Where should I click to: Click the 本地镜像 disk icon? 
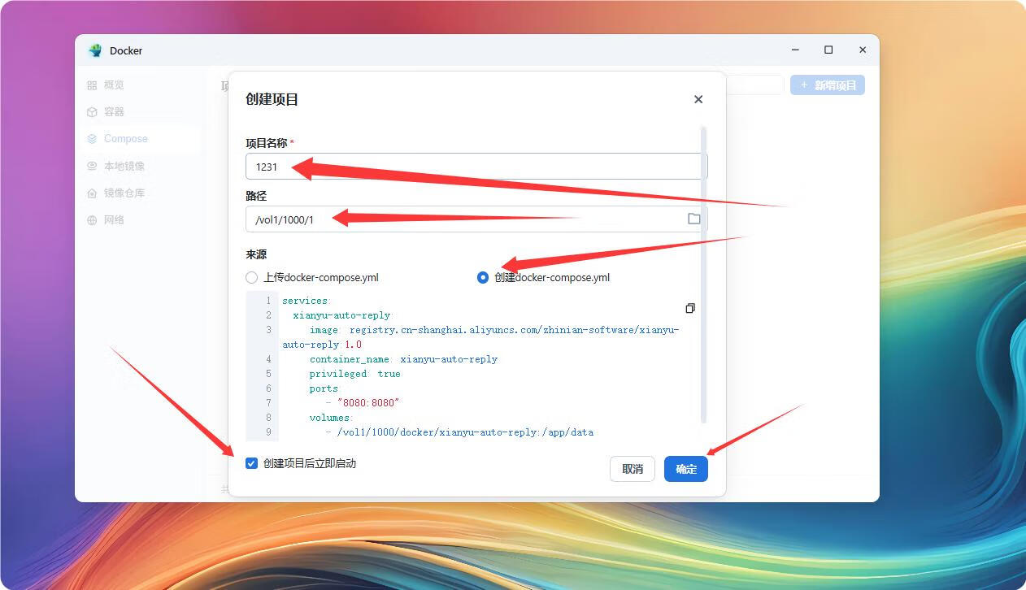click(92, 166)
